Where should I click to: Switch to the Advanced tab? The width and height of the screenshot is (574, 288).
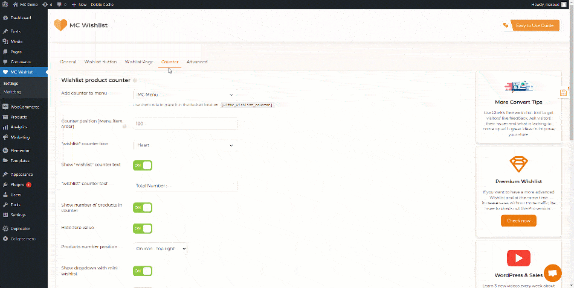pyautogui.click(x=197, y=62)
